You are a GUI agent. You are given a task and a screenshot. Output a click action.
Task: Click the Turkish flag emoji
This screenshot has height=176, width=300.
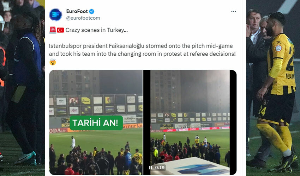60,30
